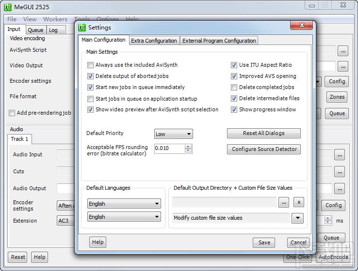Increase FPS rounding error with up arrow
Image resolution: width=358 pixels, height=271 pixels.
(x=188, y=147)
